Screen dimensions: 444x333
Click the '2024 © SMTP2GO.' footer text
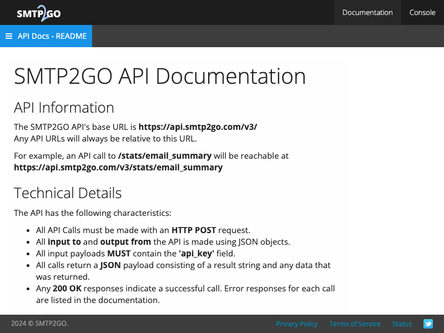click(39, 324)
